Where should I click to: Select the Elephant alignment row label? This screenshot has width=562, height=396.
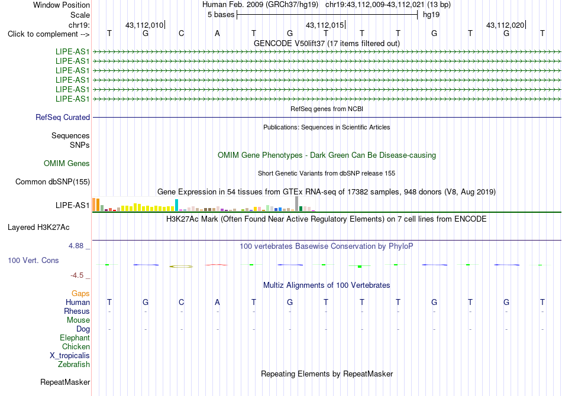pos(75,337)
